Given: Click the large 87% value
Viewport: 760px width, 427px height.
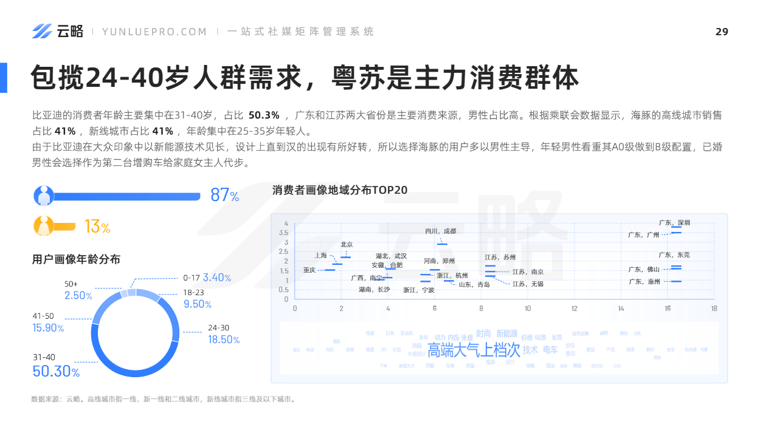Looking at the screenshot, I should tap(224, 196).
